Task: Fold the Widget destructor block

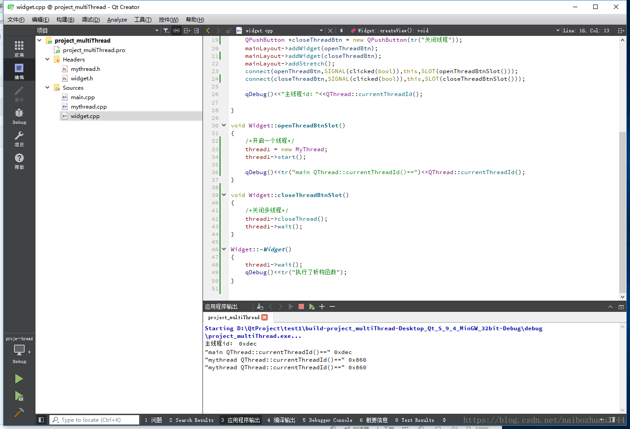Action: click(x=224, y=249)
